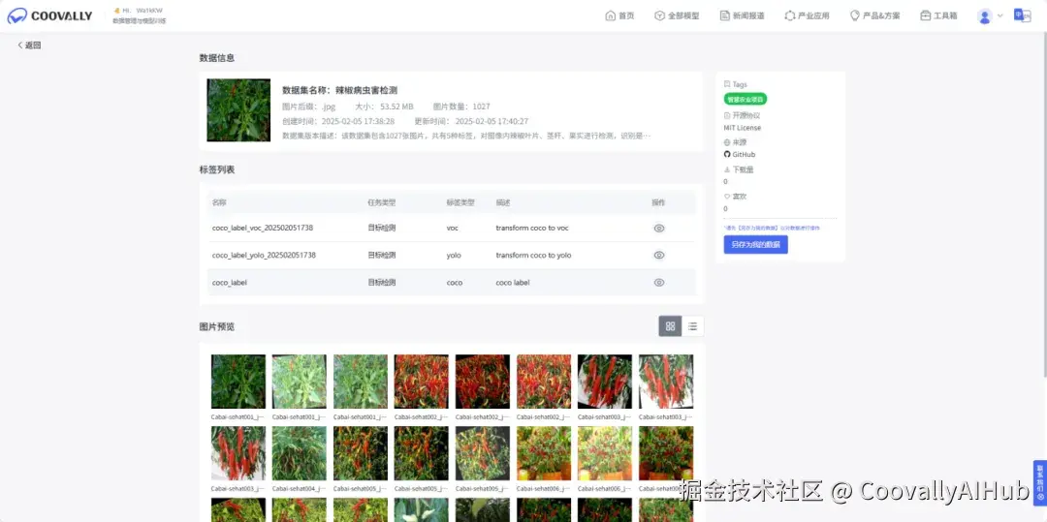The height and width of the screenshot is (522, 1047).
Task: Click the 操作 column header
Action: tap(658, 202)
